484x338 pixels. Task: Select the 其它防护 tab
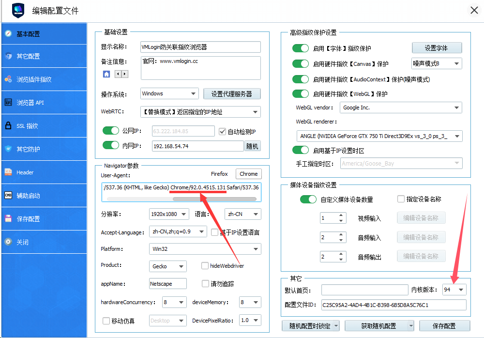(44, 149)
